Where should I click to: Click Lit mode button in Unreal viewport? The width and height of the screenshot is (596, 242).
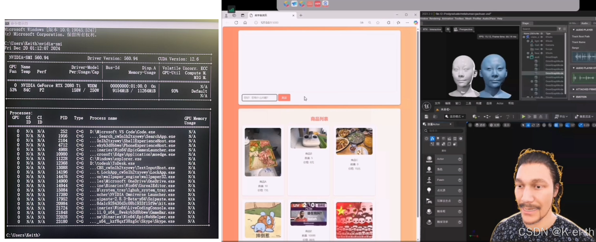pos(495,125)
